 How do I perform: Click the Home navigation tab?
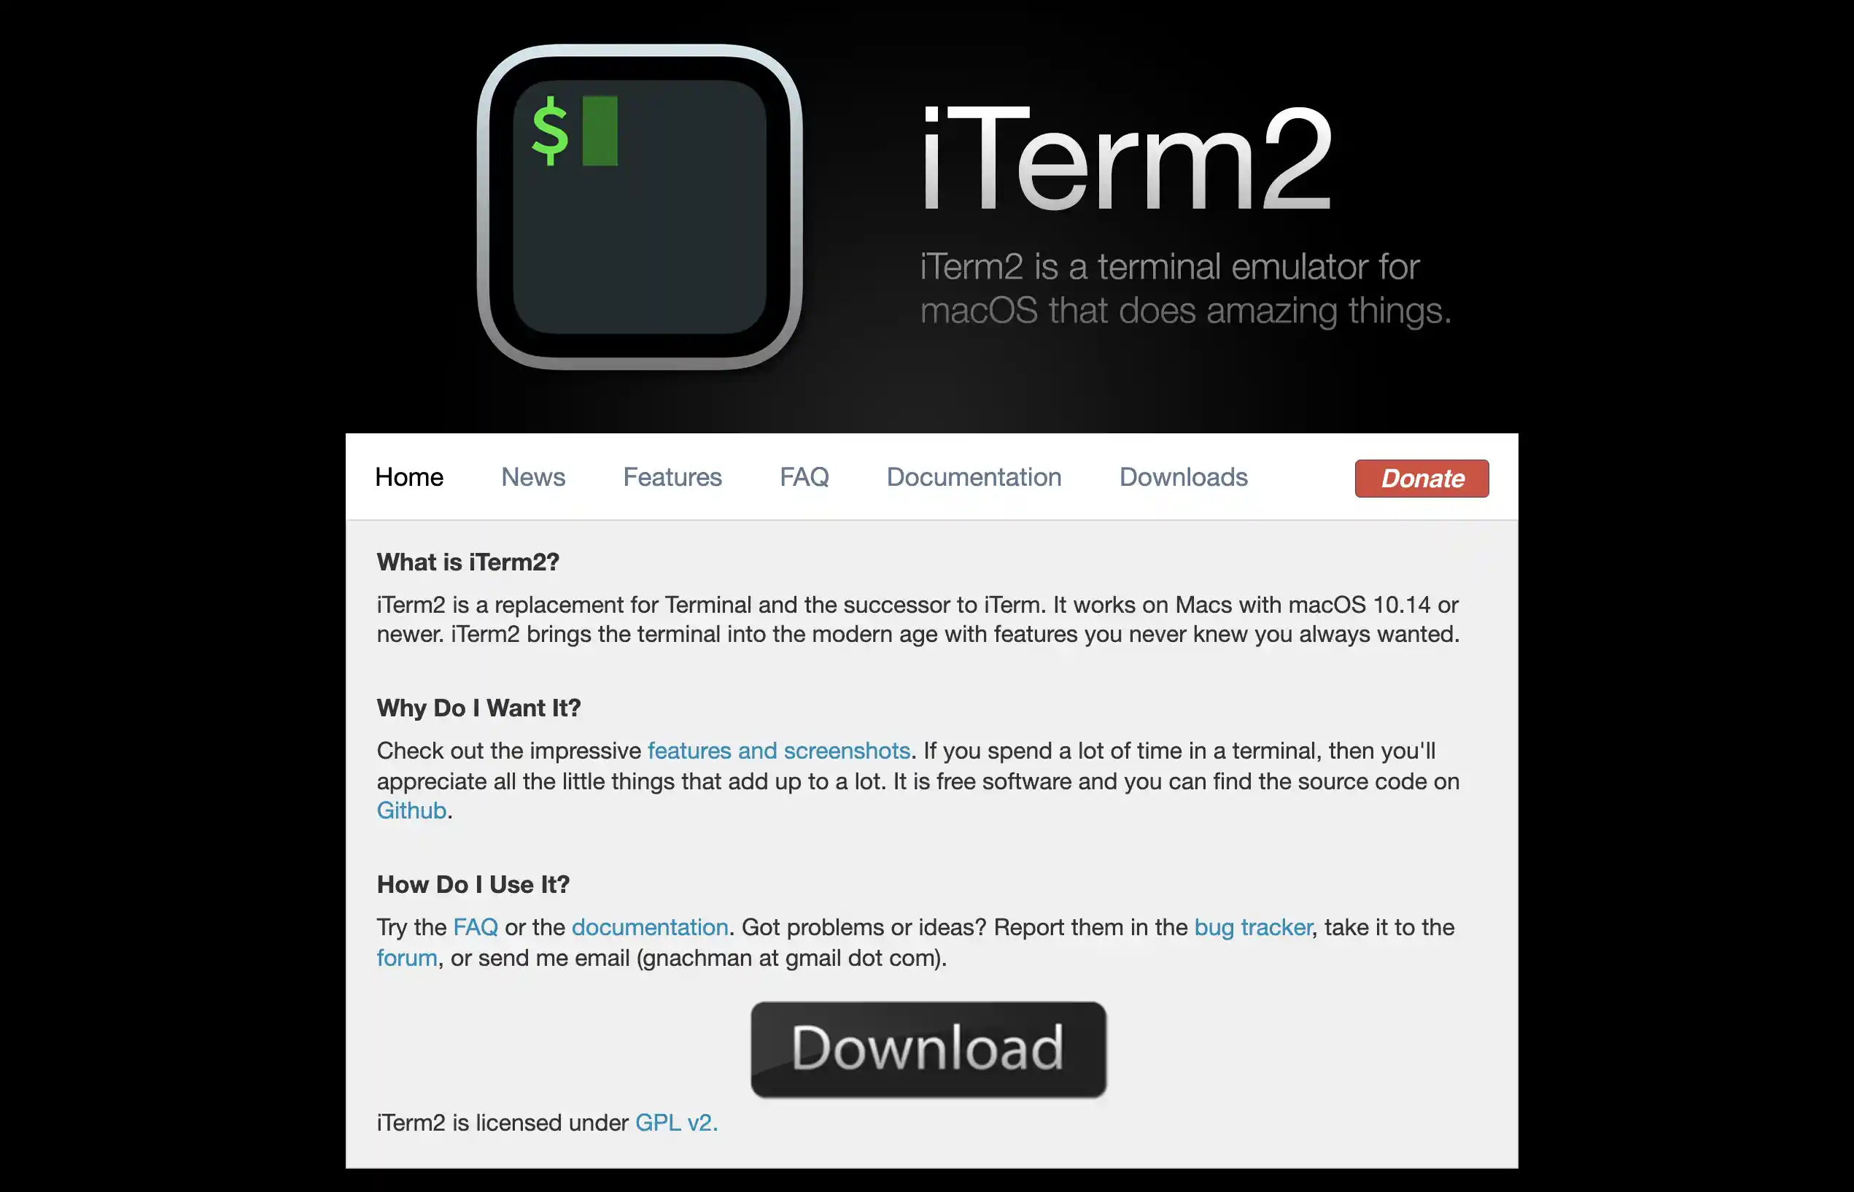[408, 476]
